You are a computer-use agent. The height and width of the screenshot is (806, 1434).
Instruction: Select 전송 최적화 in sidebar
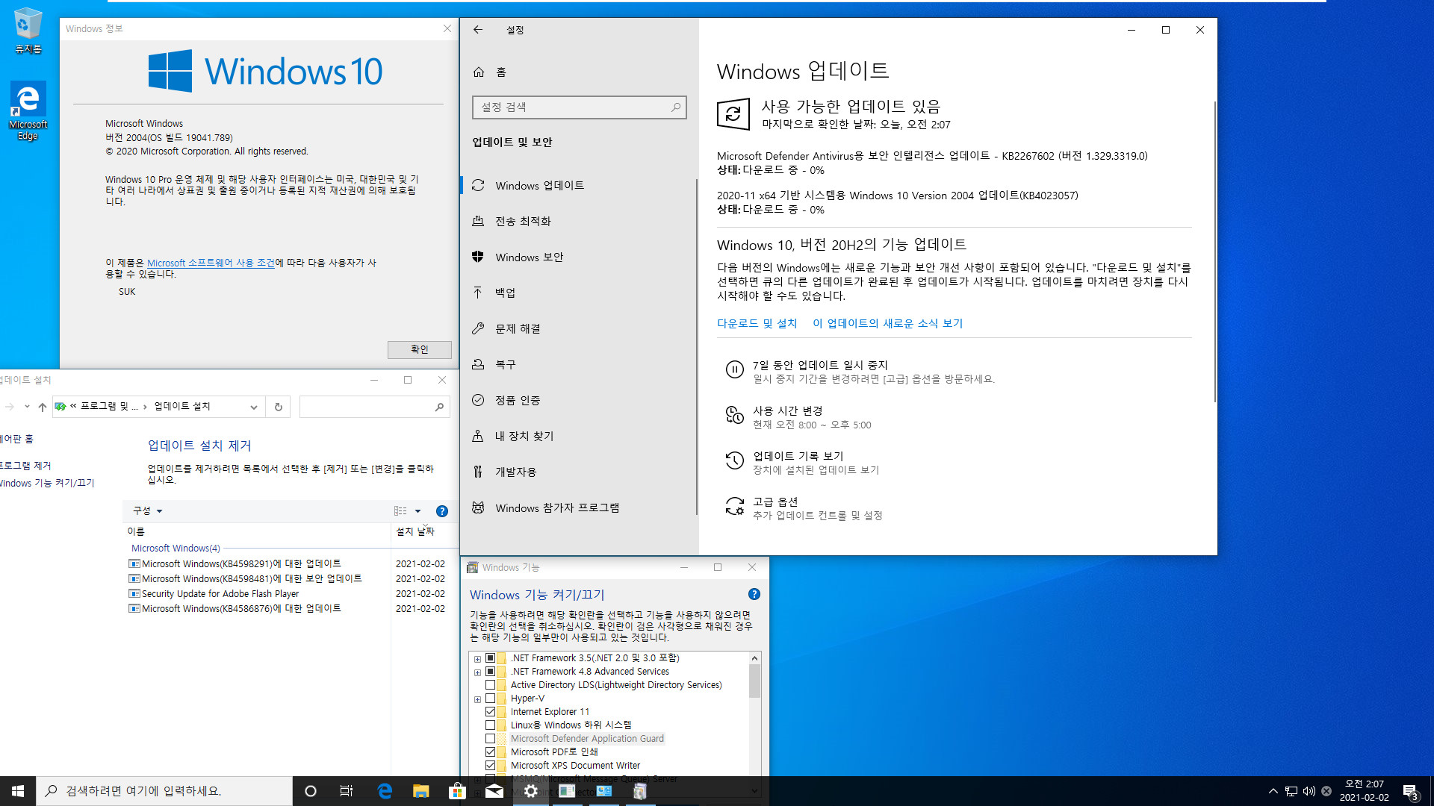click(578, 221)
